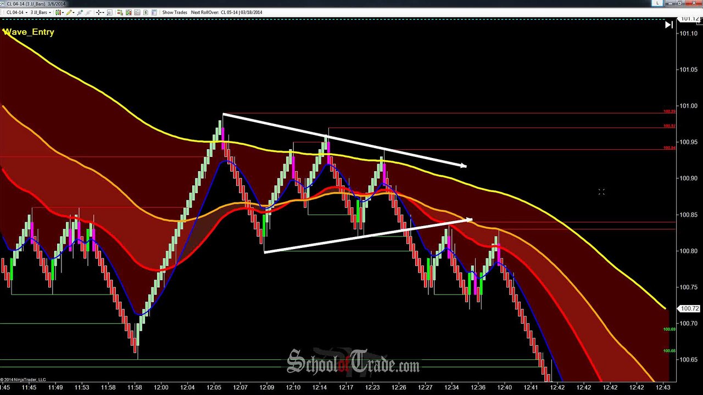The height and width of the screenshot is (395, 703).
Task: Toggle the Chart Trader toolbar icon
Action: [120, 12]
